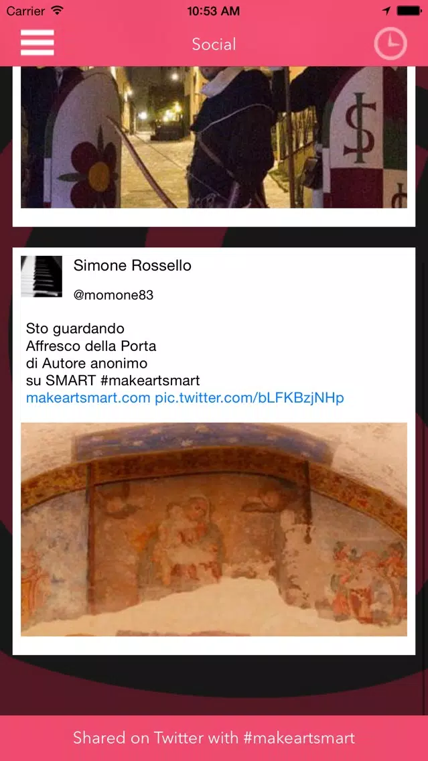This screenshot has height=761, width=428.
Task: Open the pic.twitter.com/bLFKBzjNHp link
Action: click(249, 398)
